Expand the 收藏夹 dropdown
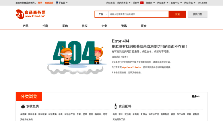 [150, 3]
